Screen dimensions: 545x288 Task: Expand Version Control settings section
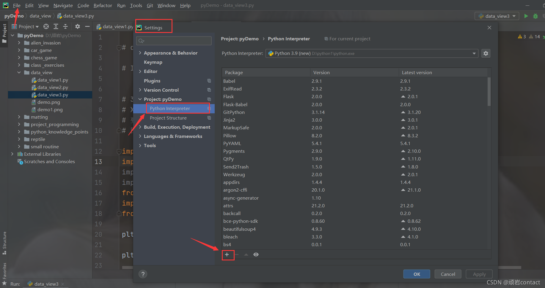pos(140,90)
